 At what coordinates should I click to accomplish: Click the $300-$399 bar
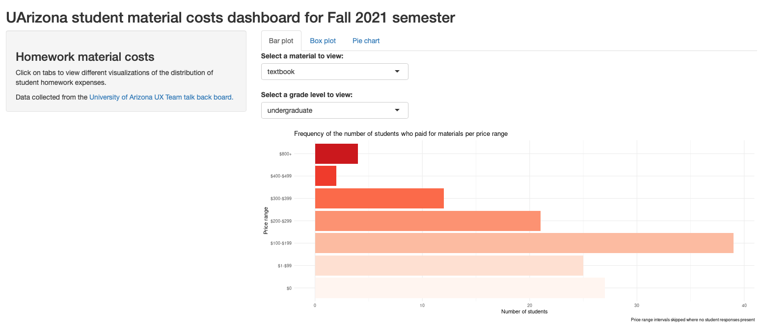[x=379, y=198]
